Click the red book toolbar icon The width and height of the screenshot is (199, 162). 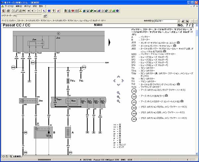pyautogui.click(x=73, y=11)
